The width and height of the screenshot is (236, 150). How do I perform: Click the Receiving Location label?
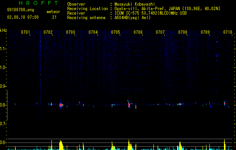tap(87, 9)
